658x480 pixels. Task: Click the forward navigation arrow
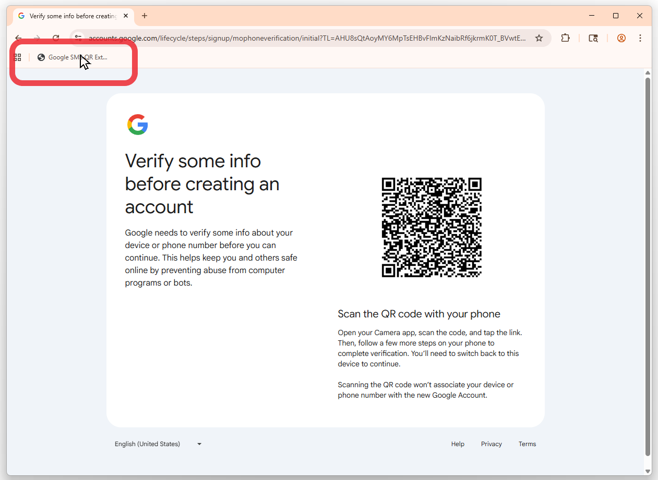coord(37,38)
